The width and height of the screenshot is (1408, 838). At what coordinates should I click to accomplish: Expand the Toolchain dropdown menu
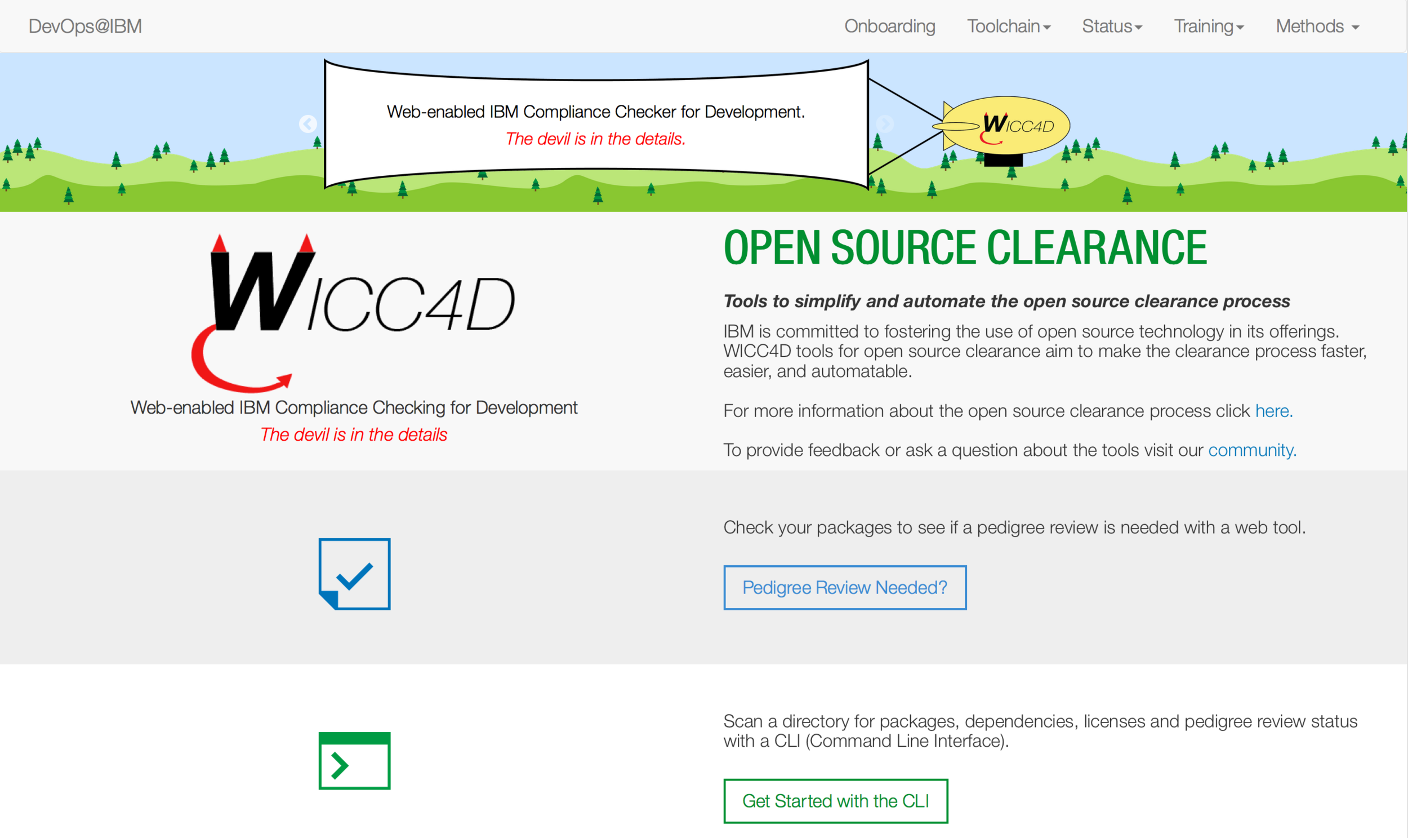pos(1009,26)
